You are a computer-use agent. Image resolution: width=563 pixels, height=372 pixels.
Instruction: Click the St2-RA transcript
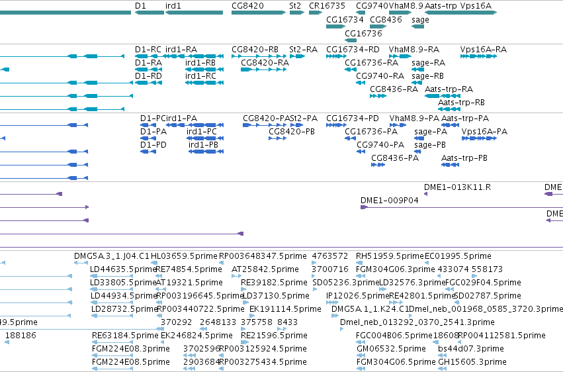[297, 56]
